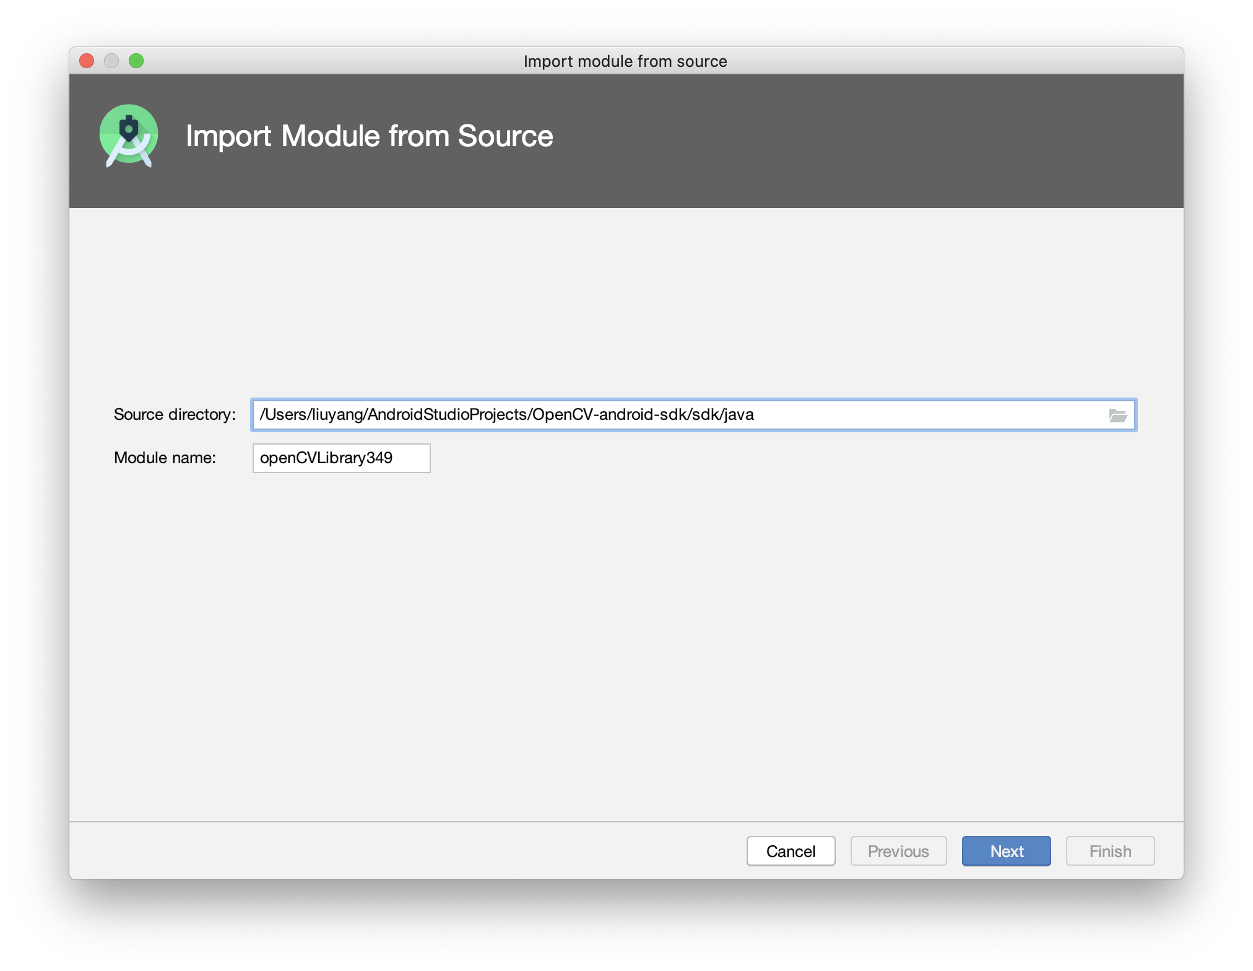This screenshot has height=971, width=1253.
Task: Close the dialog with the red window button
Action: pos(87,61)
